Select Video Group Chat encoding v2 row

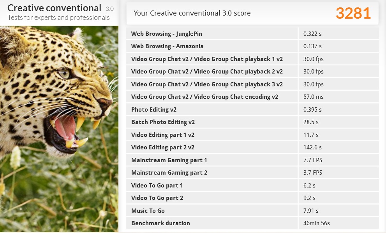click(204, 97)
